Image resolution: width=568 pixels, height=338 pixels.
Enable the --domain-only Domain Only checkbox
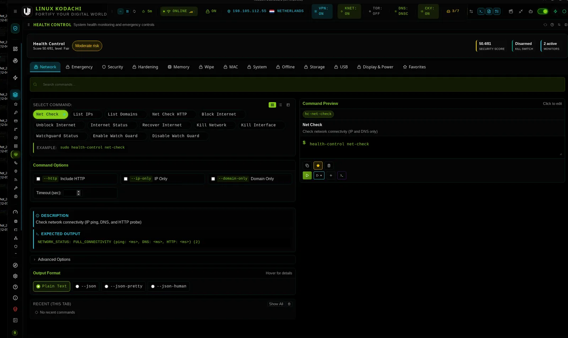click(213, 179)
